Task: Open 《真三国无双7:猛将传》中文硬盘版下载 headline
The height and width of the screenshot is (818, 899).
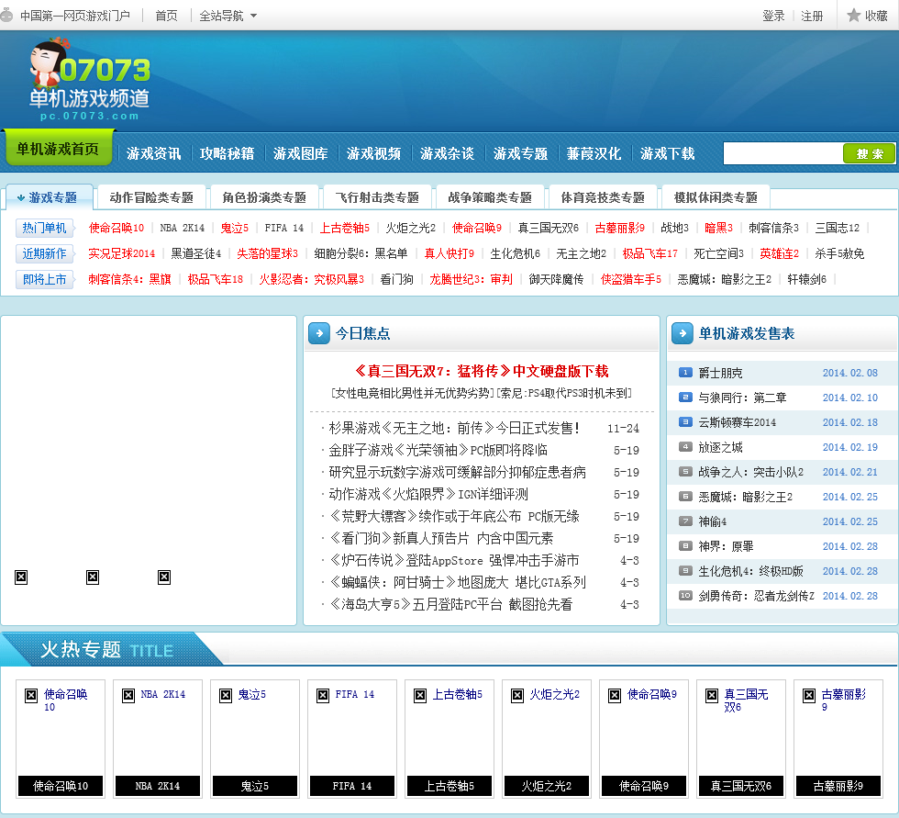Action: [482, 371]
